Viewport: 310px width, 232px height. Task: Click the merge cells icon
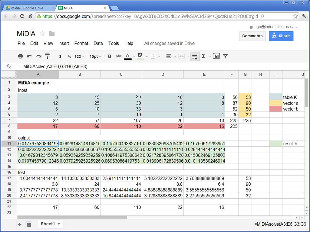[x=181, y=56]
